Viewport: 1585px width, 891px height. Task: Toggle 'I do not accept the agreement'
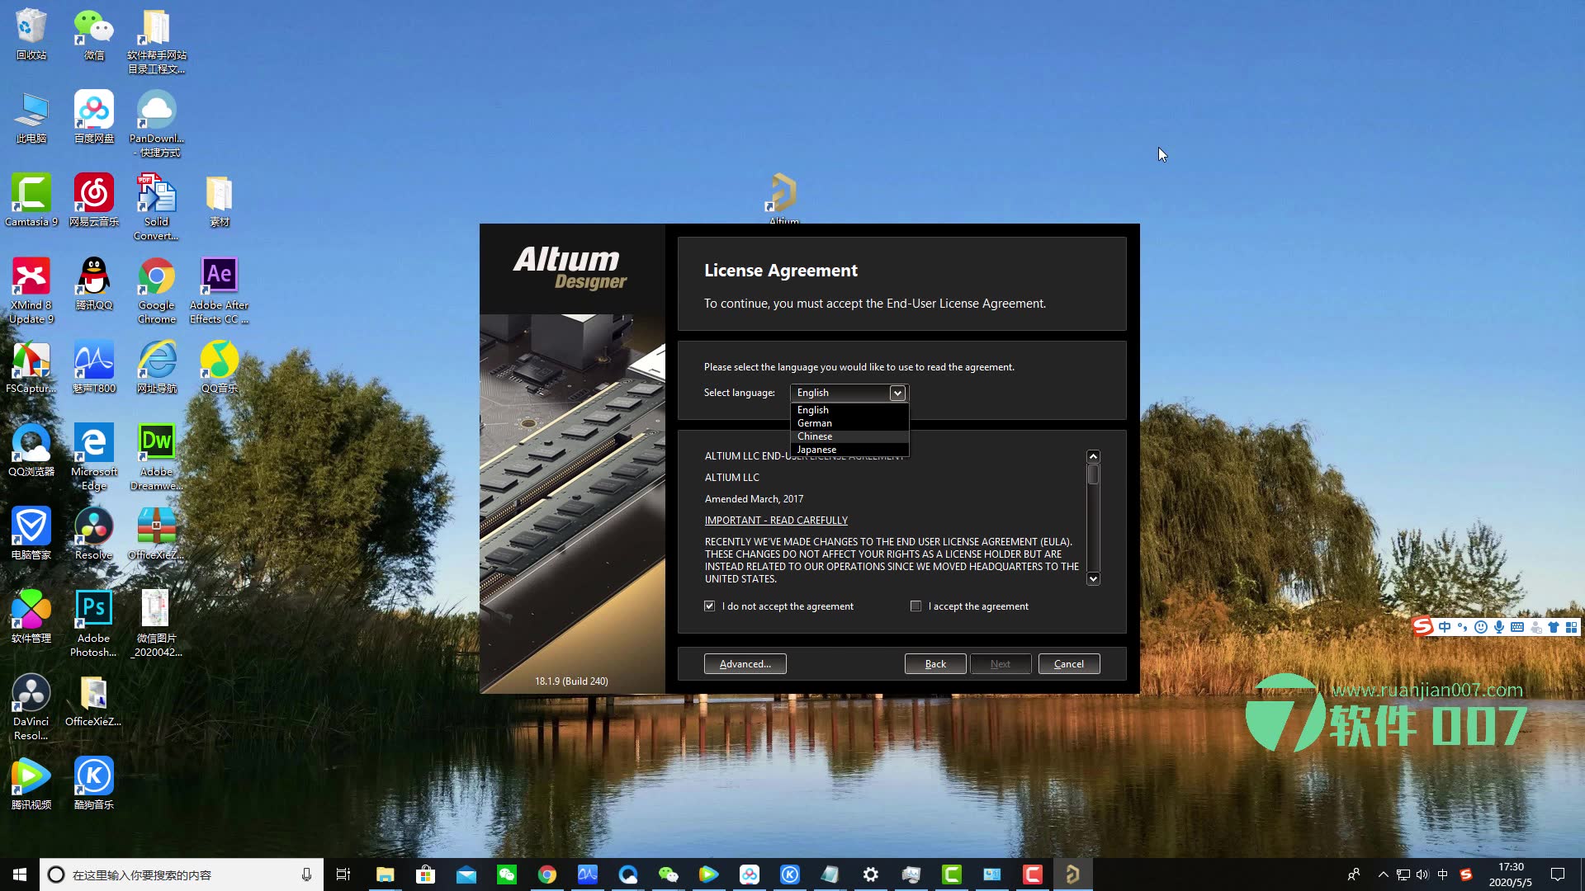point(709,606)
